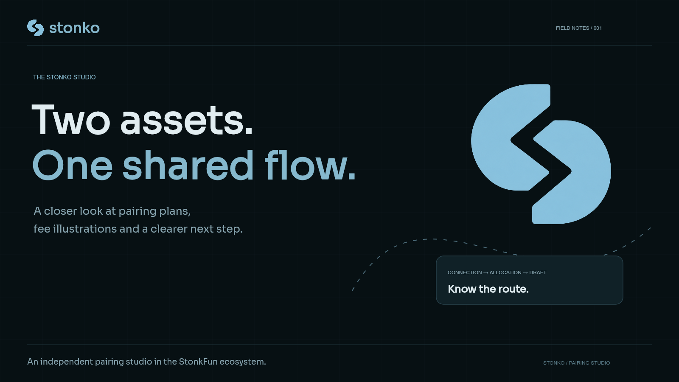The image size is (679, 382).
Task: Click the stonko wordmark in the header
Action: pos(74,28)
